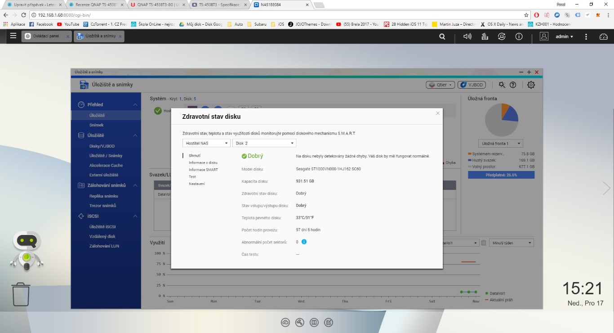Open the QTS search magnifier
The height and width of the screenshot is (333, 614).
click(443, 36)
